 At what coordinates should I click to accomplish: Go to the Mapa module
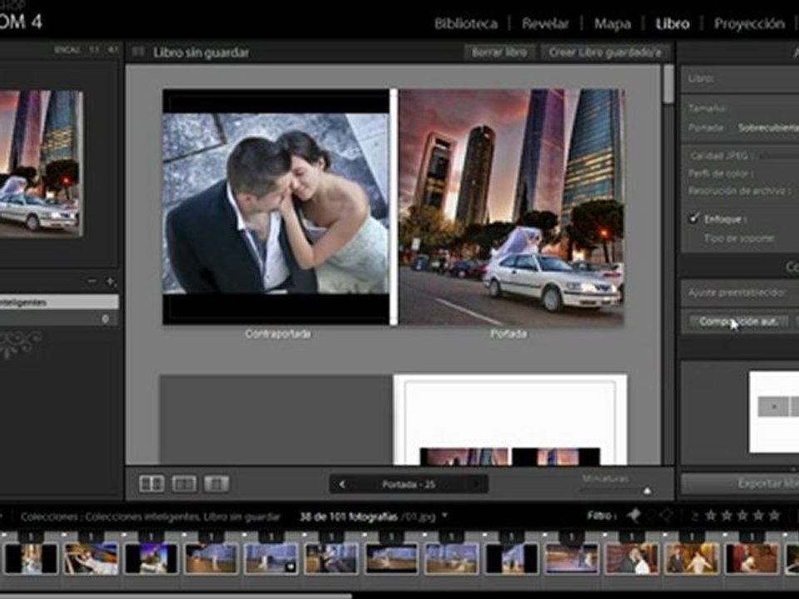tap(612, 23)
